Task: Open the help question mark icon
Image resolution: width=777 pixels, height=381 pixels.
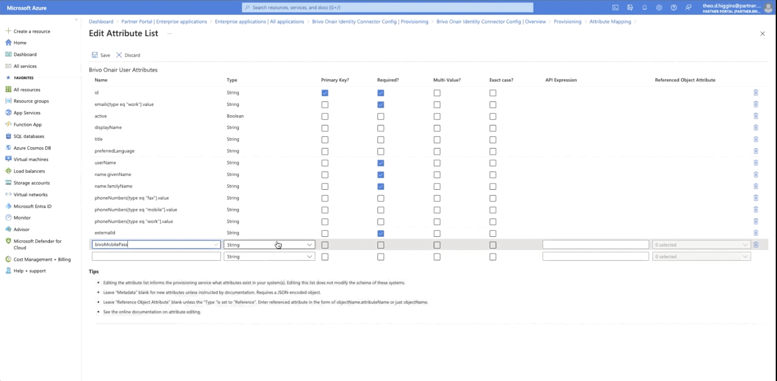Action: (x=674, y=8)
